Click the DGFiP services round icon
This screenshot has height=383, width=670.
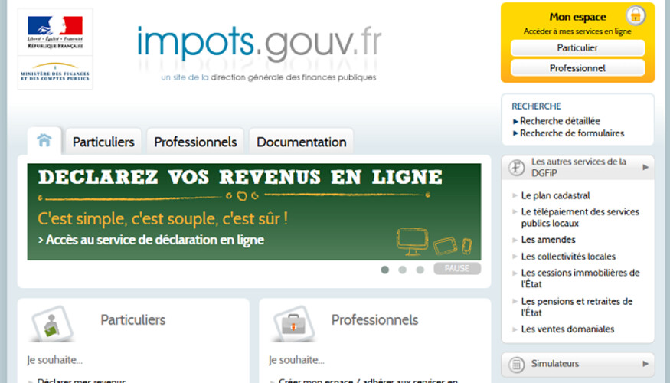[518, 167]
